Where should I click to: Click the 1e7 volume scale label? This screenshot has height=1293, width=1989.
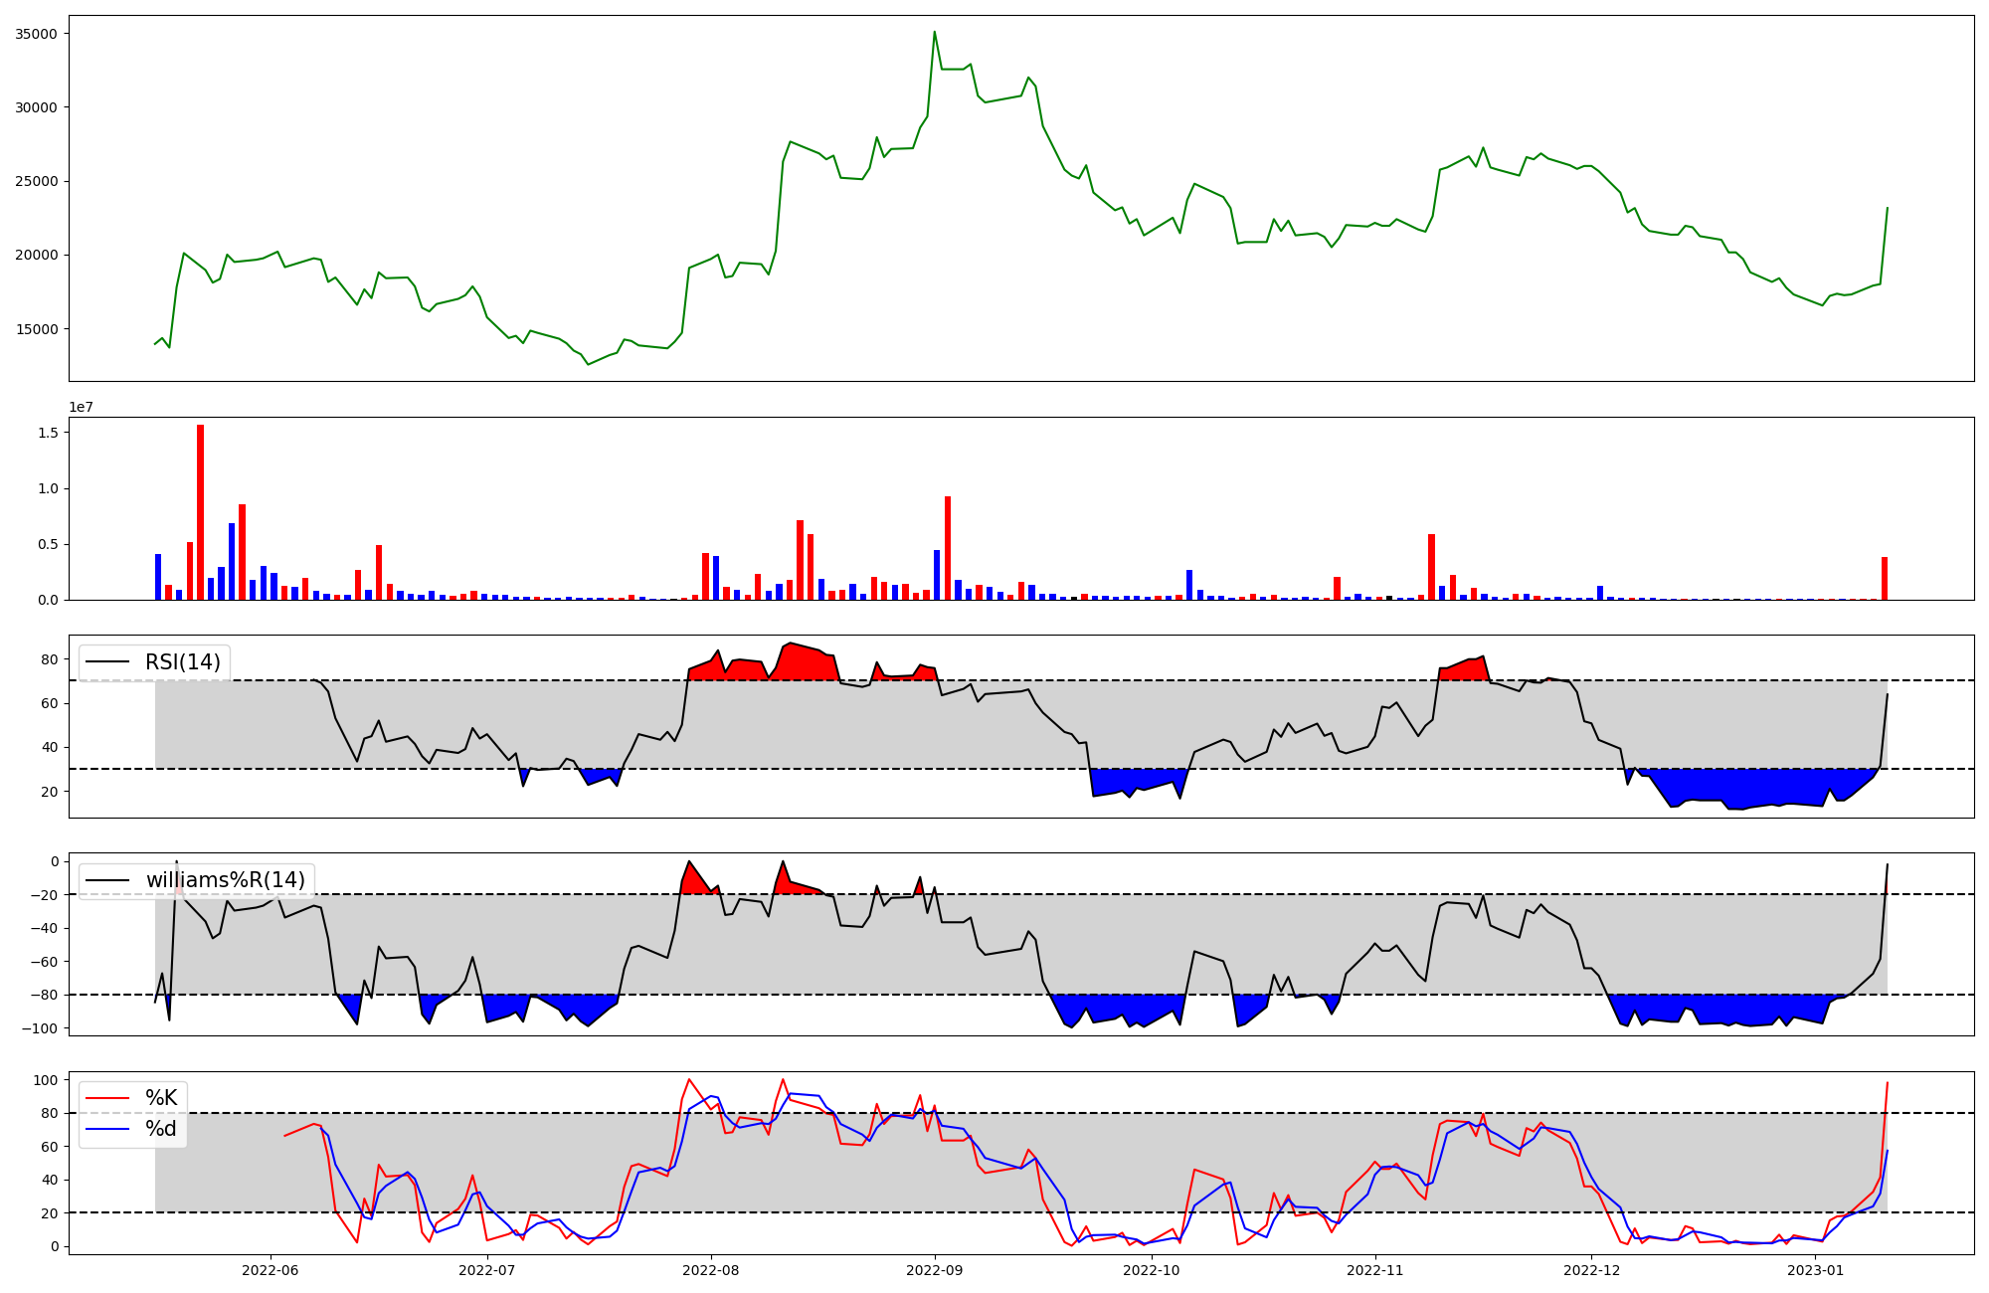[x=82, y=407]
